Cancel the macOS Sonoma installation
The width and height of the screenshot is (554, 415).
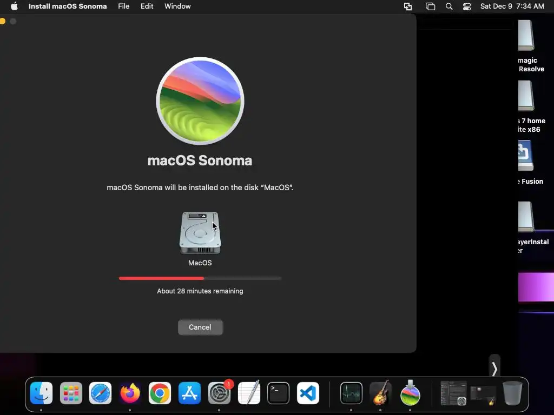point(200,327)
